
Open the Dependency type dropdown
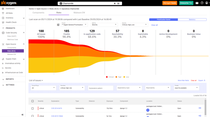click(129, 88)
